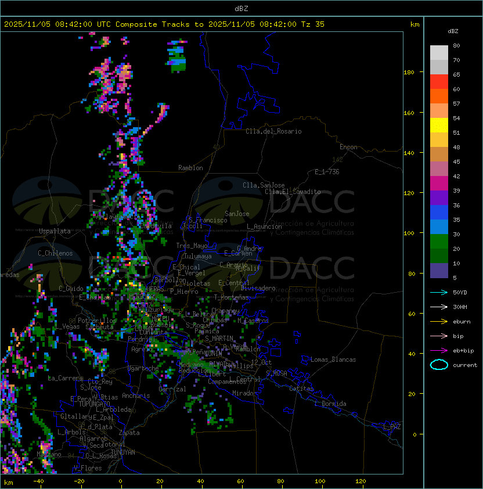483x489 pixels.
Task: Select the red 65 dBZ color swatch
Action: [439, 82]
